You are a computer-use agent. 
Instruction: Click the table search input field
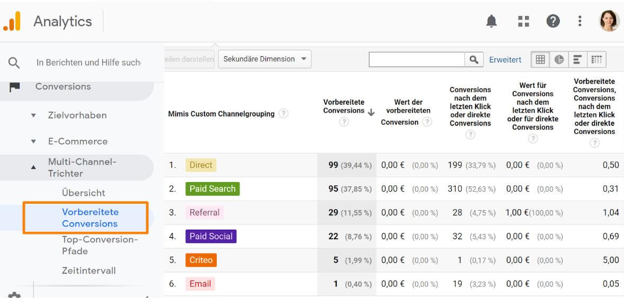point(416,60)
